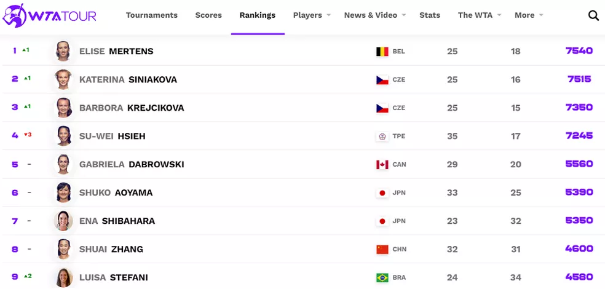
Task: Click the Belgium flag icon
Action: click(382, 52)
